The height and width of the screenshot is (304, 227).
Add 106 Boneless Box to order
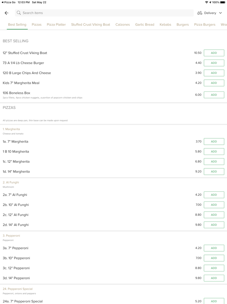tap(214, 95)
